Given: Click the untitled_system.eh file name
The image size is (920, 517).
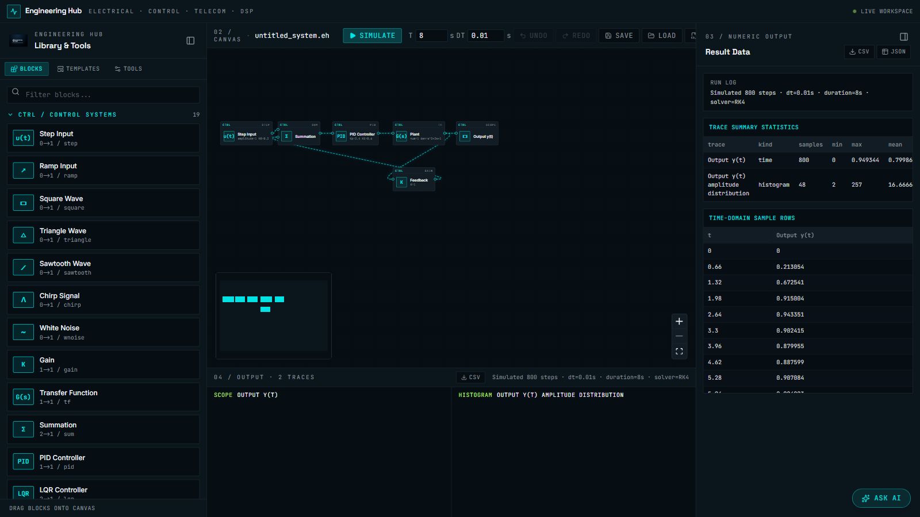Looking at the screenshot, I should (292, 36).
